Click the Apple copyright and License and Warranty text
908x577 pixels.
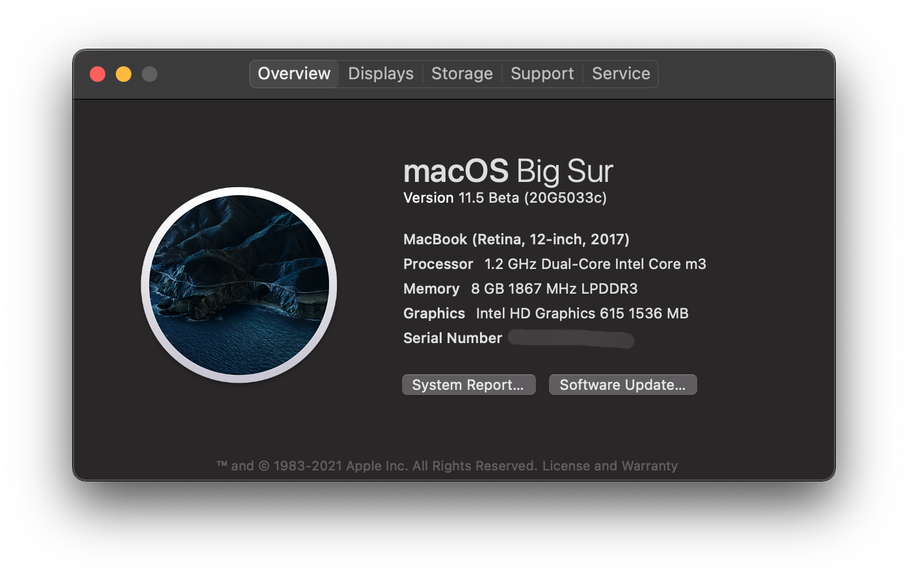447,466
